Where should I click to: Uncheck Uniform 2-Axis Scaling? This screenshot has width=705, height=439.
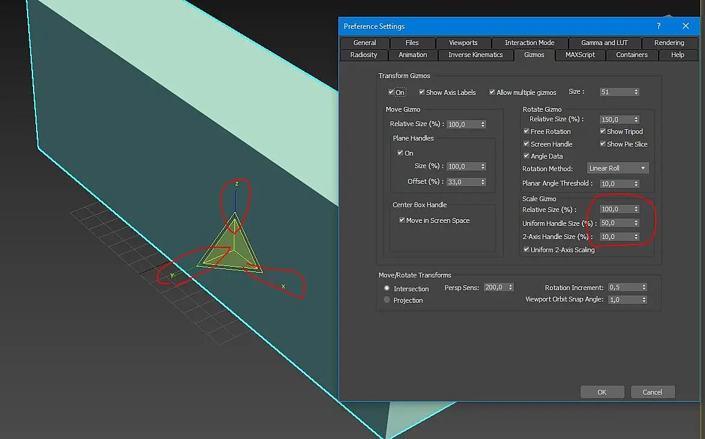tap(526, 250)
